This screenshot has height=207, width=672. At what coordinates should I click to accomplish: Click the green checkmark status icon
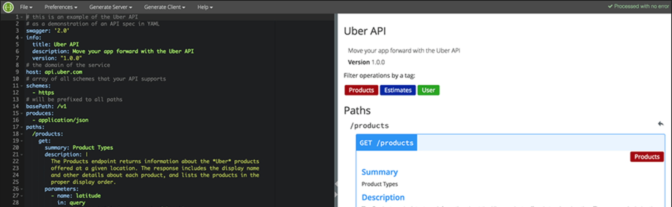[x=610, y=6]
